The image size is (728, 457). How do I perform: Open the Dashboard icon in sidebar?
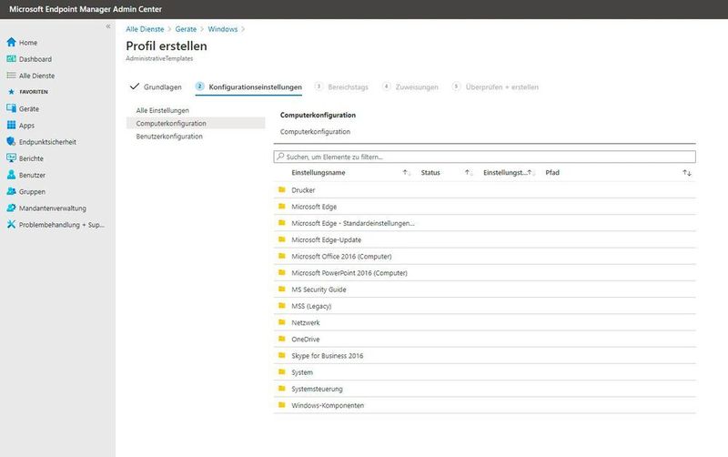[x=11, y=59]
